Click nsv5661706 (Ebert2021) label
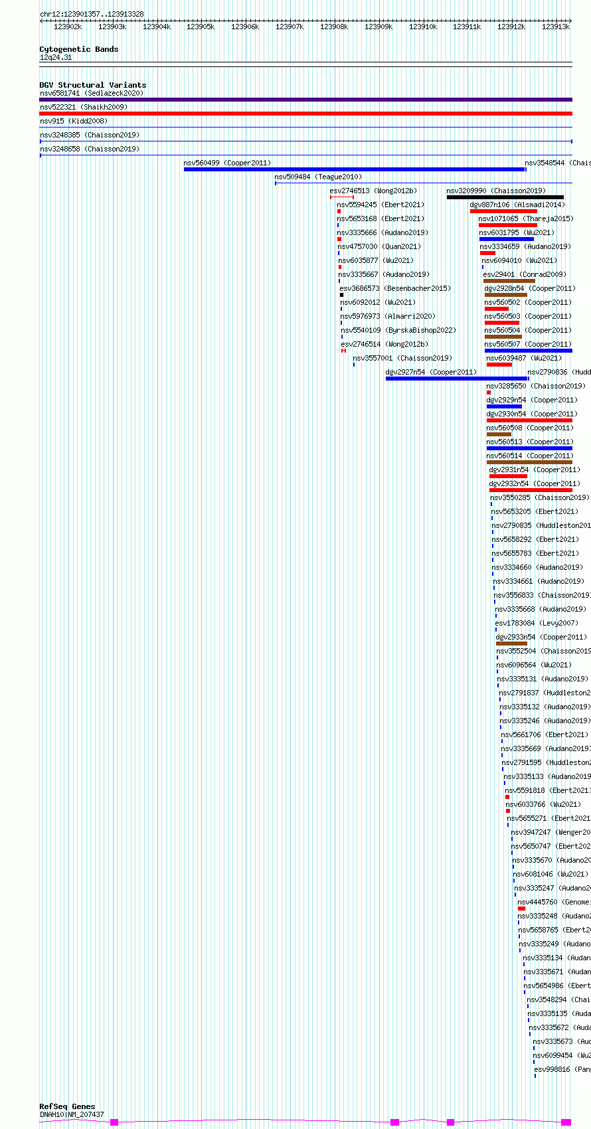Screen dimensions: 591x1129 tap(545, 735)
